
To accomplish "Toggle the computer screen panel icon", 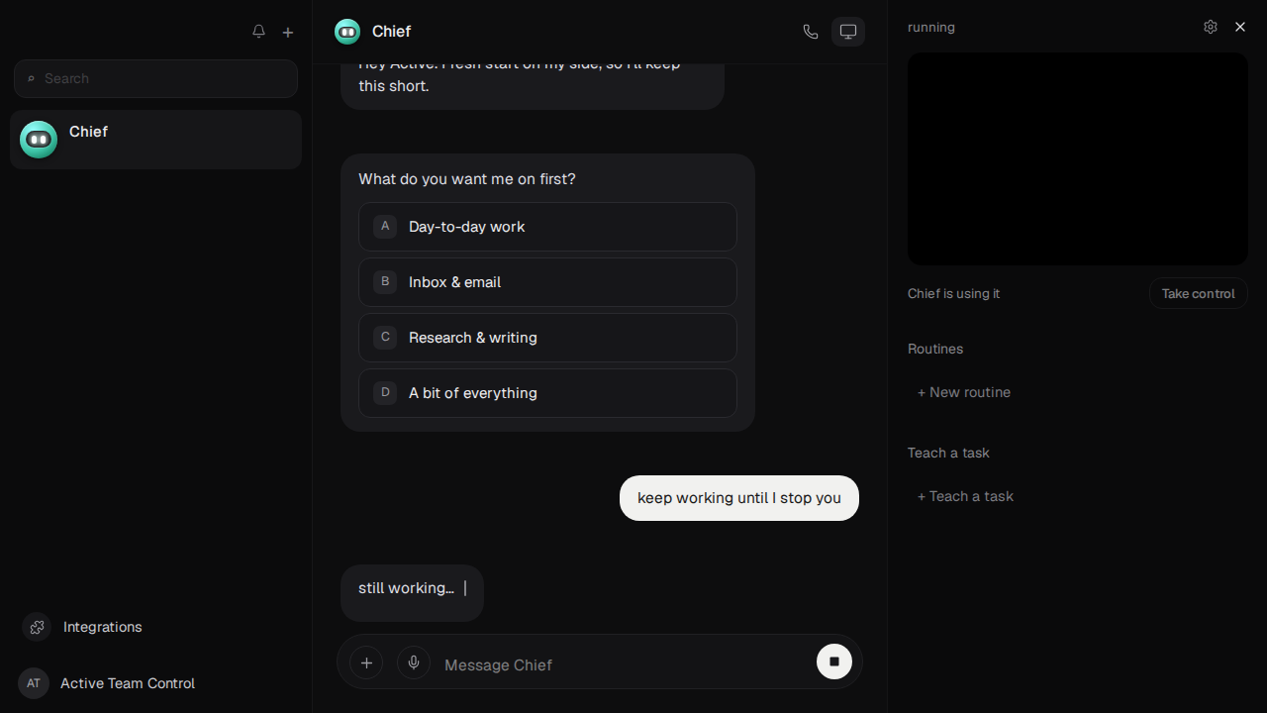I will point(848,32).
